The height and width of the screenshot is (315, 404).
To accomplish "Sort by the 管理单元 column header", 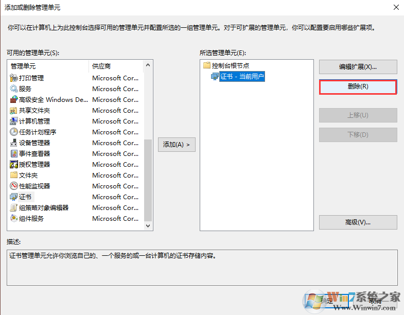I will [x=48, y=66].
